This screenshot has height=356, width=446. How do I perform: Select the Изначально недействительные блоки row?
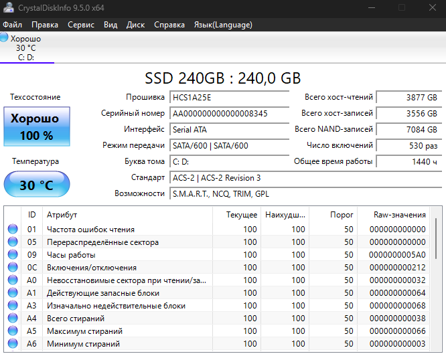218,305
